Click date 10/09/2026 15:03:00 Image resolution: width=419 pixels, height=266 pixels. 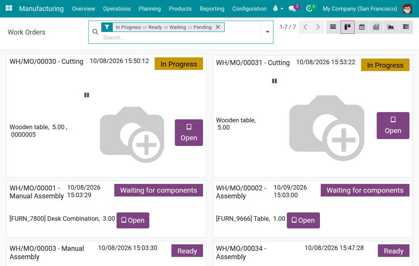[x=290, y=191]
